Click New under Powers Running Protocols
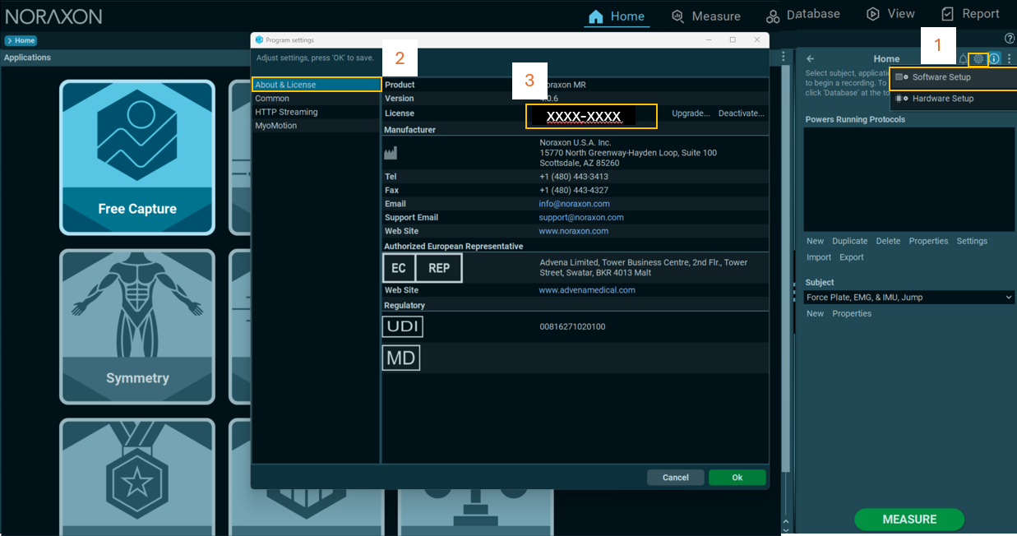 tap(815, 241)
